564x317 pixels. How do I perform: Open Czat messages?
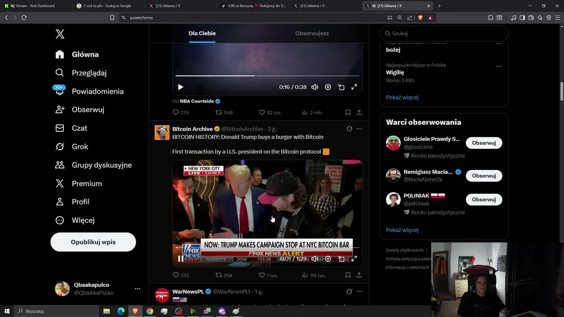(71, 128)
